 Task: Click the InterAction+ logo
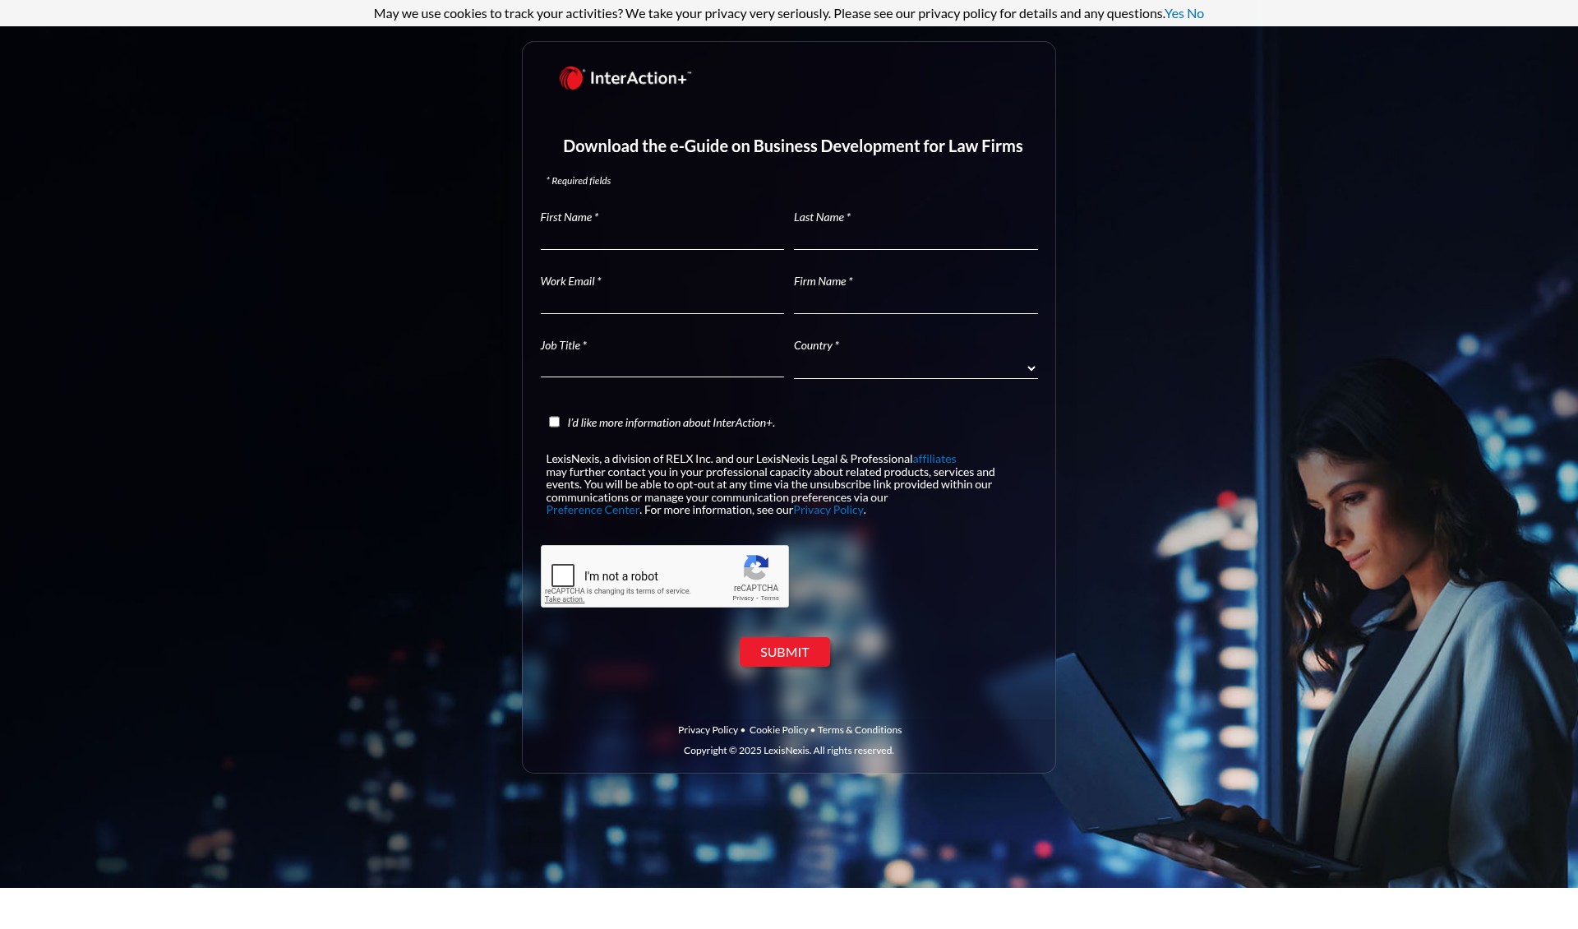pyautogui.click(x=625, y=78)
